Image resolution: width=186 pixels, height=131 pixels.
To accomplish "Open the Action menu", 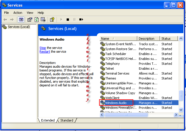I will coord(18,13).
